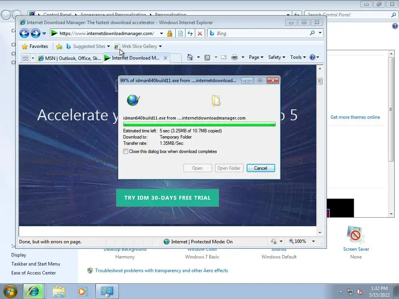
Task: Go forward with the IE Forward arrow
Action: (35, 33)
